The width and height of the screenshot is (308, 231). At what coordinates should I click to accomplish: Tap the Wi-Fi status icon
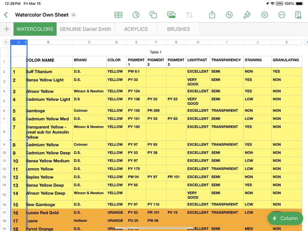[273, 3]
